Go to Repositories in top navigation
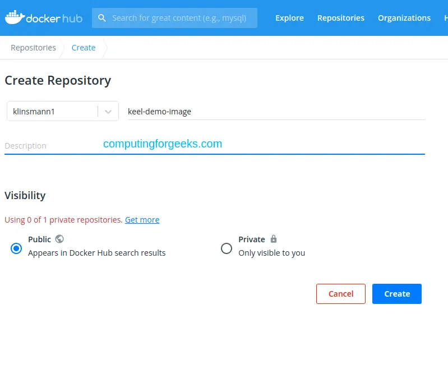The width and height of the screenshot is (448, 369). pyautogui.click(x=341, y=18)
